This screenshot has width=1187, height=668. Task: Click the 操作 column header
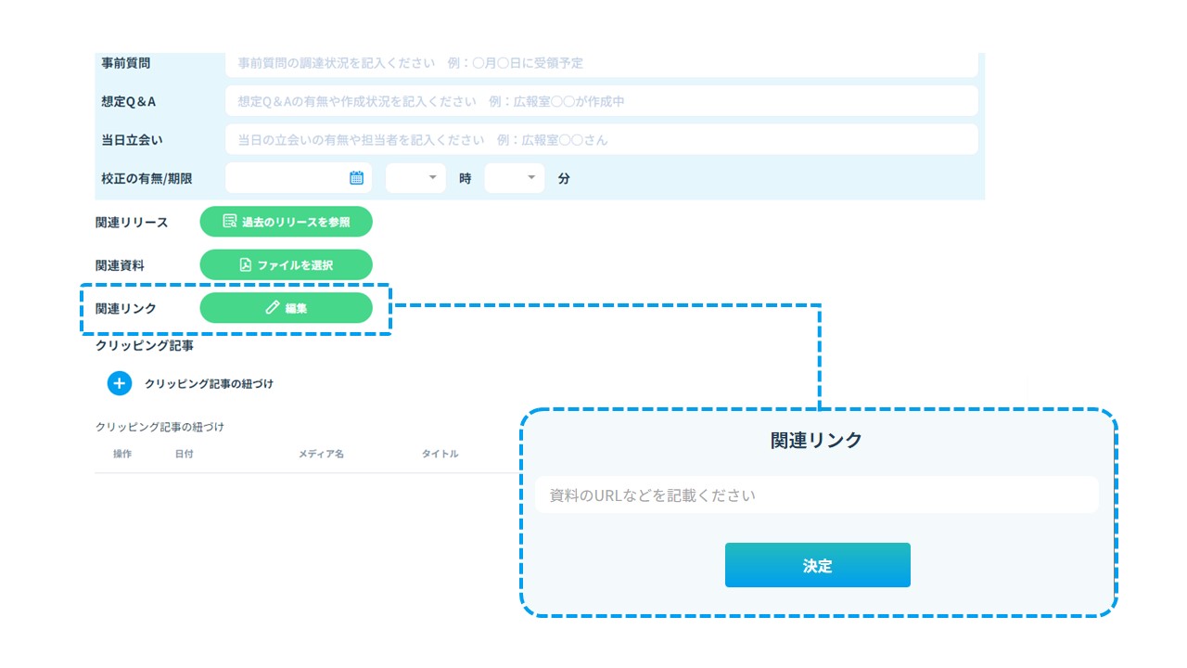[122, 454]
